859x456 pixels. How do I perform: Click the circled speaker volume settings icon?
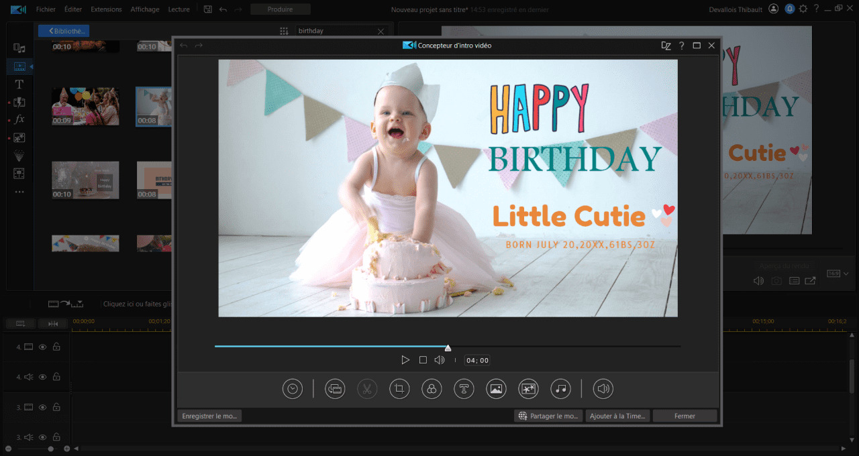tap(603, 389)
